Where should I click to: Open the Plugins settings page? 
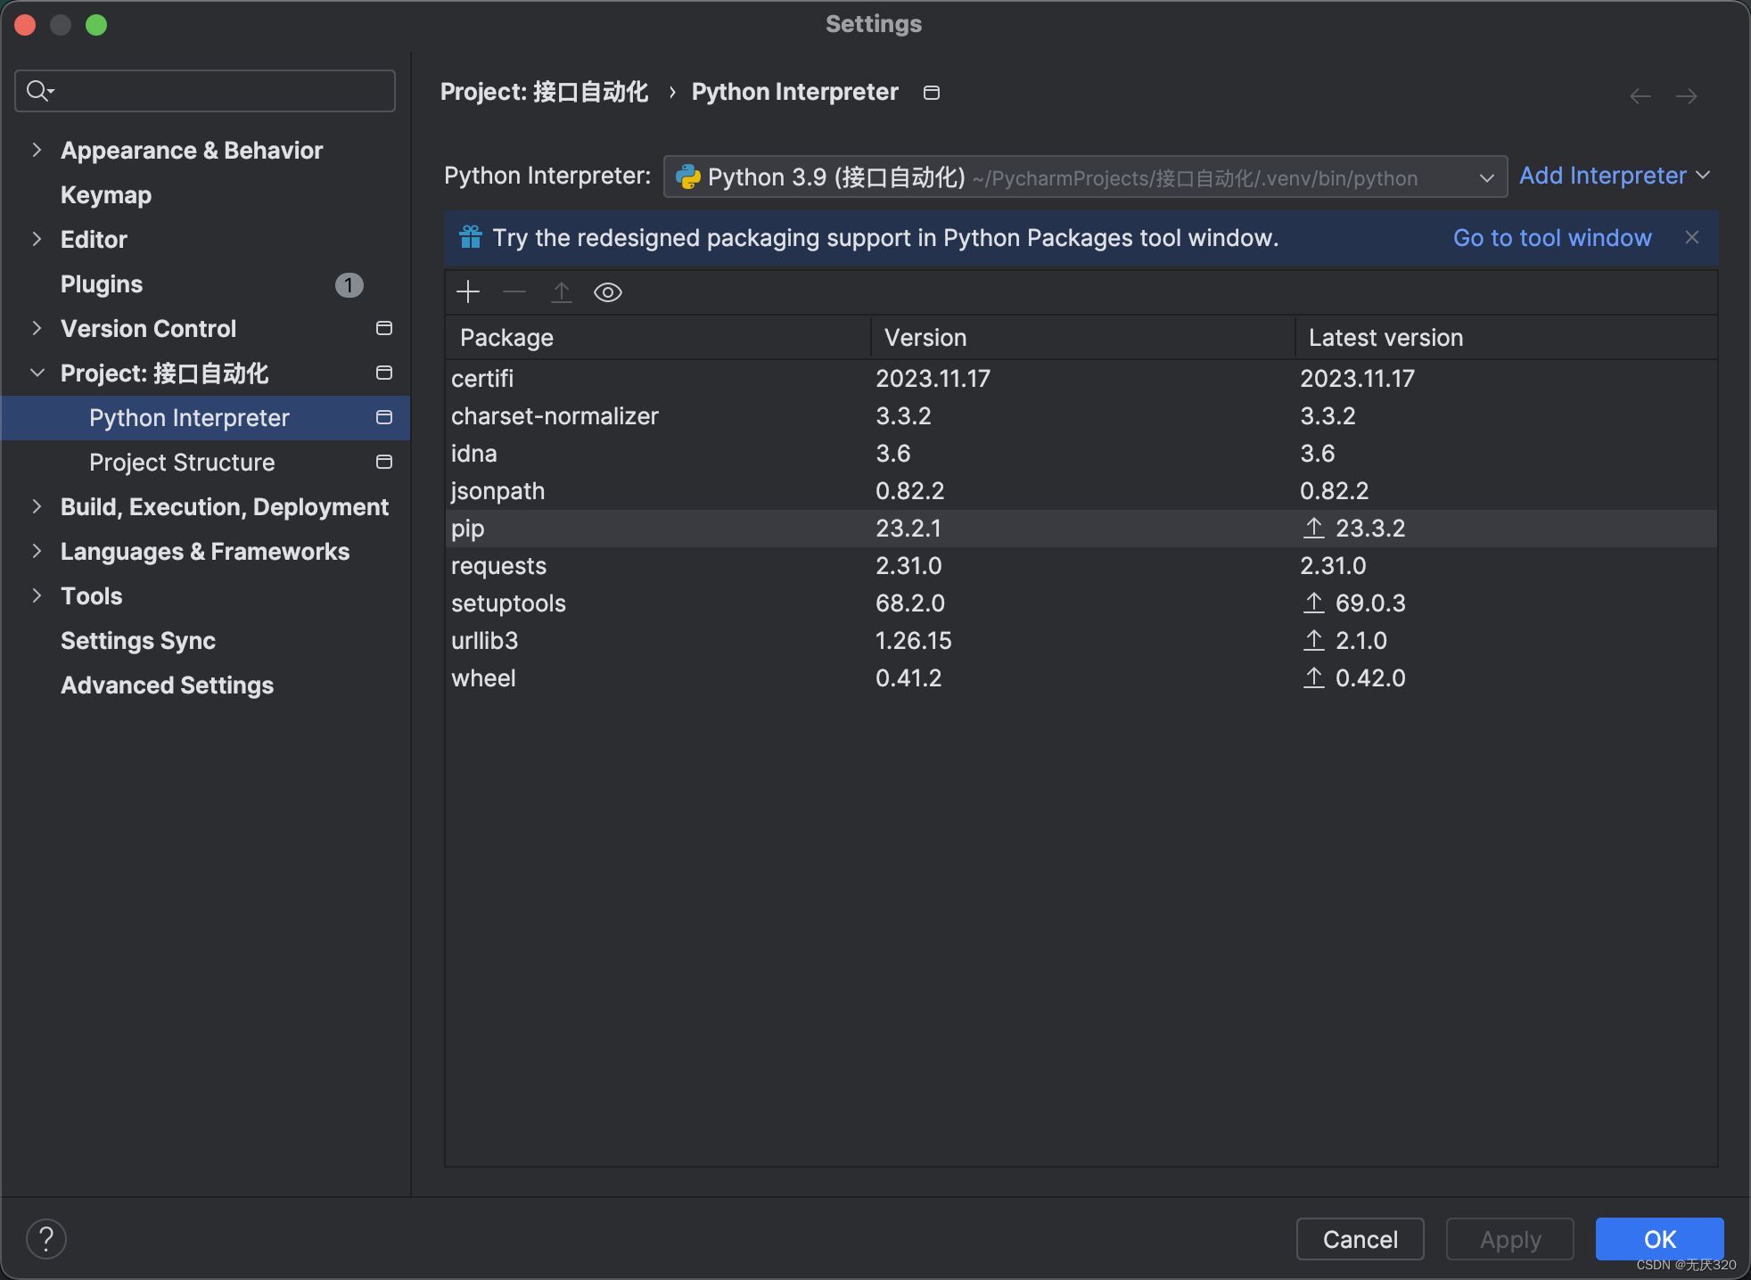[x=102, y=283]
